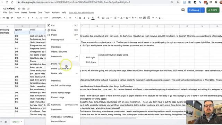Select the Paint format tool
The width and height of the screenshot is (222, 125).
point(12,18)
